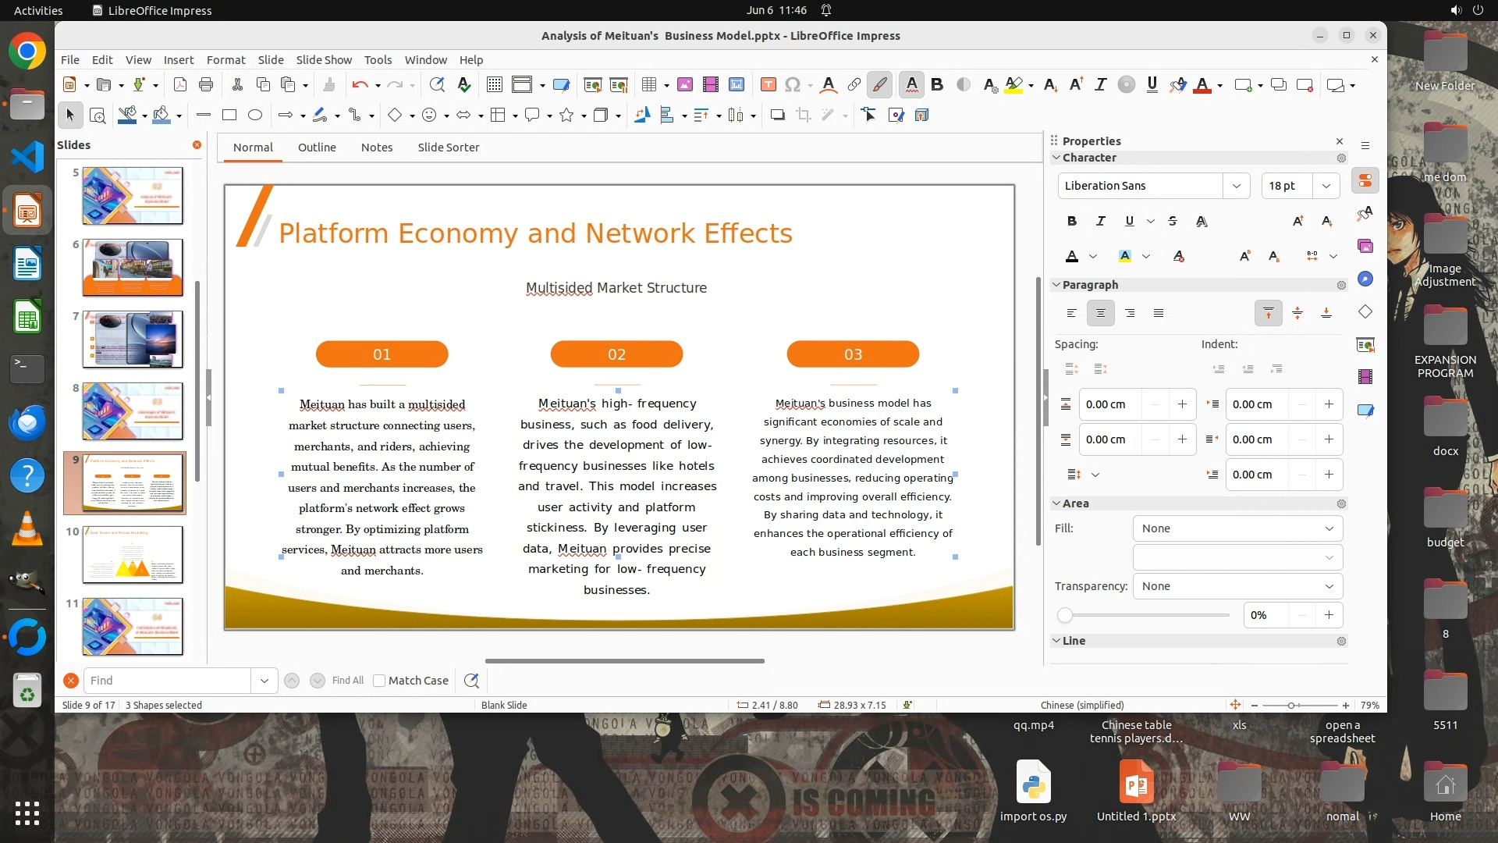The image size is (1498, 843).
Task: Open the Gallery sidebar deck icon
Action: [x=1365, y=247]
